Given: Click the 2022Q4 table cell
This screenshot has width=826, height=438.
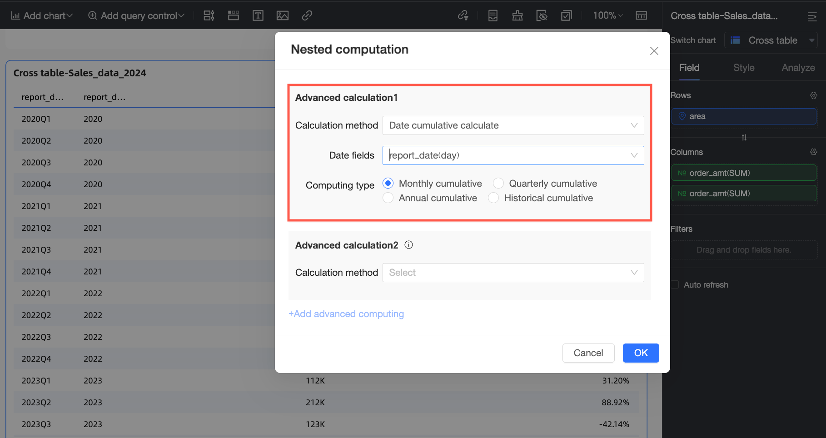Looking at the screenshot, I should tap(36, 359).
